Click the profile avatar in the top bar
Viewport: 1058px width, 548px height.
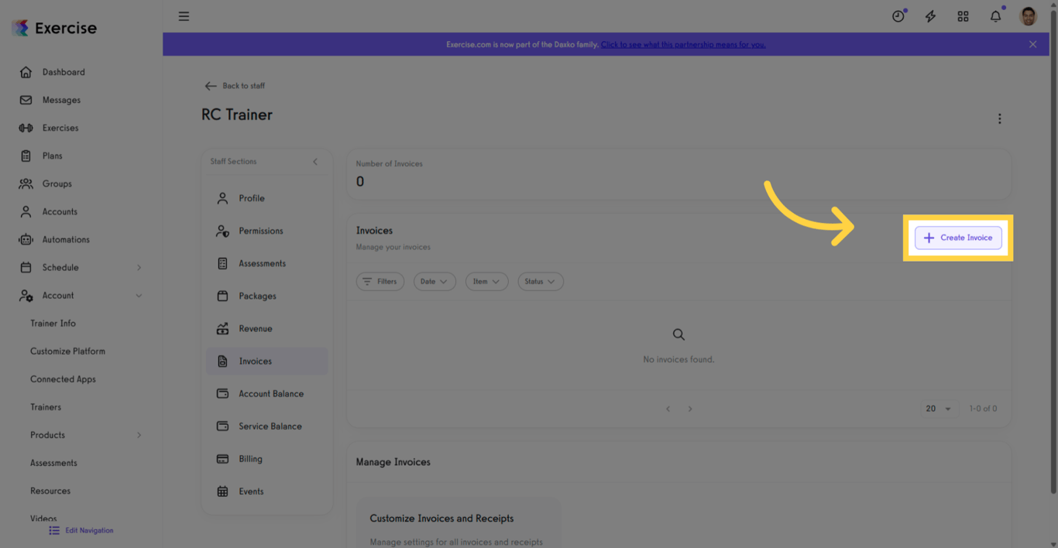point(1028,15)
